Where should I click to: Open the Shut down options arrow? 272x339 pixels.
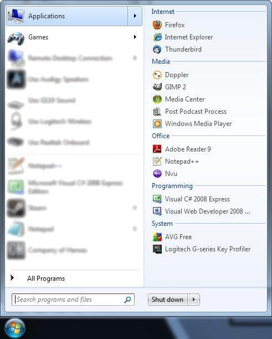(194, 300)
